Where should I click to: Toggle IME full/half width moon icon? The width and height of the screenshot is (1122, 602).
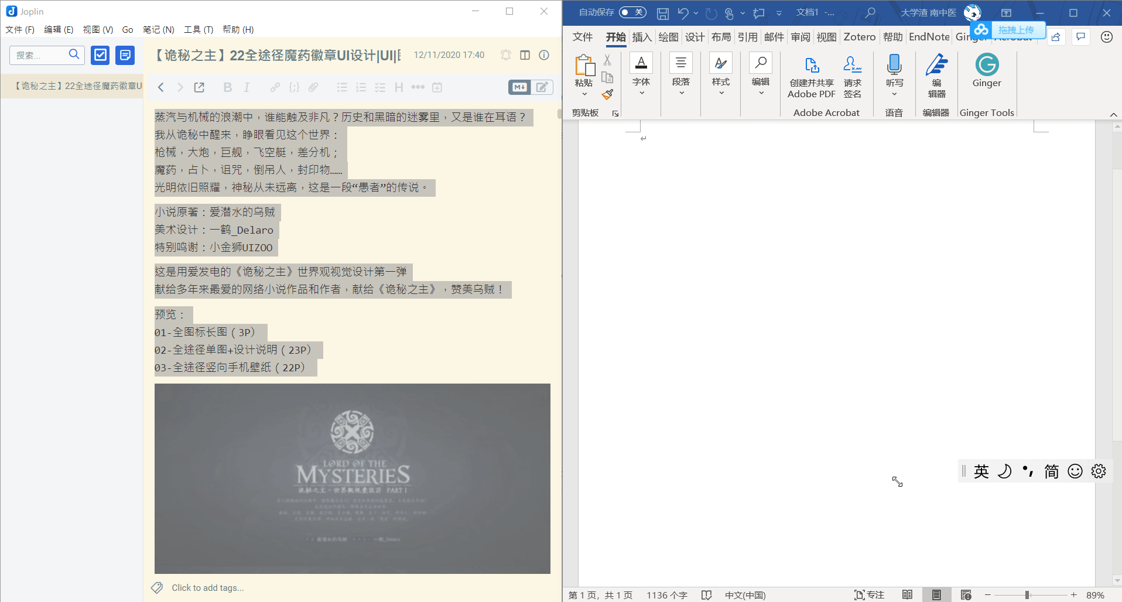coord(1005,471)
